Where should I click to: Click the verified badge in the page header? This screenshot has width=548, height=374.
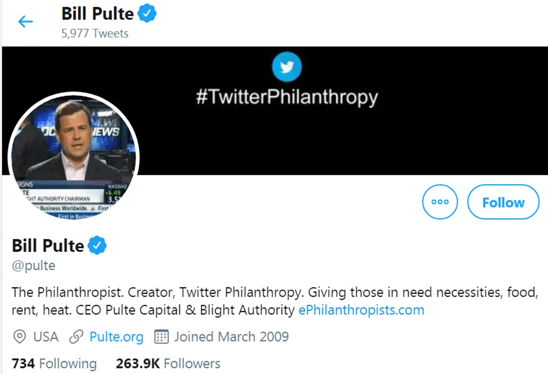pyautogui.click(x=147, y=13)
